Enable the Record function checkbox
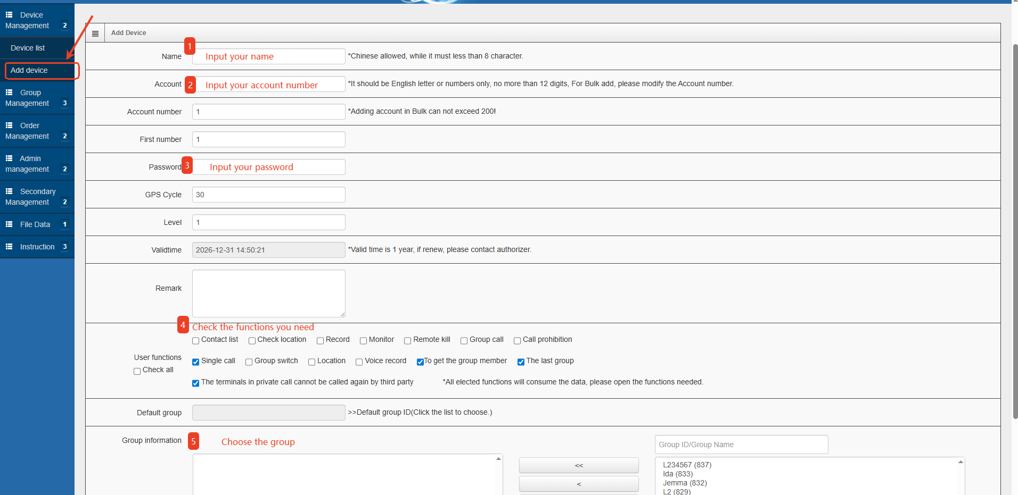The width and height of the screenshot is (1018, 495). pos(320,340)
